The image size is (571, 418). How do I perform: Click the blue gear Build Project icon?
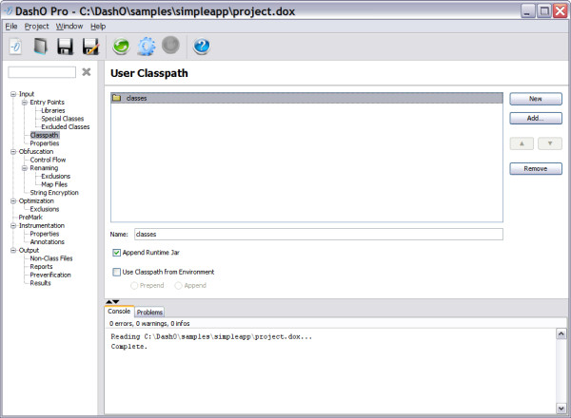pos(147,47)
